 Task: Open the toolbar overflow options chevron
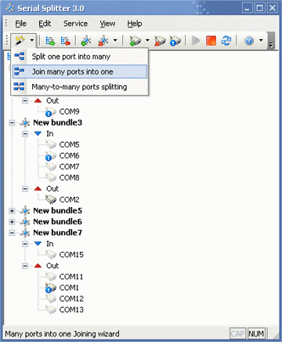tap(271, 41)
